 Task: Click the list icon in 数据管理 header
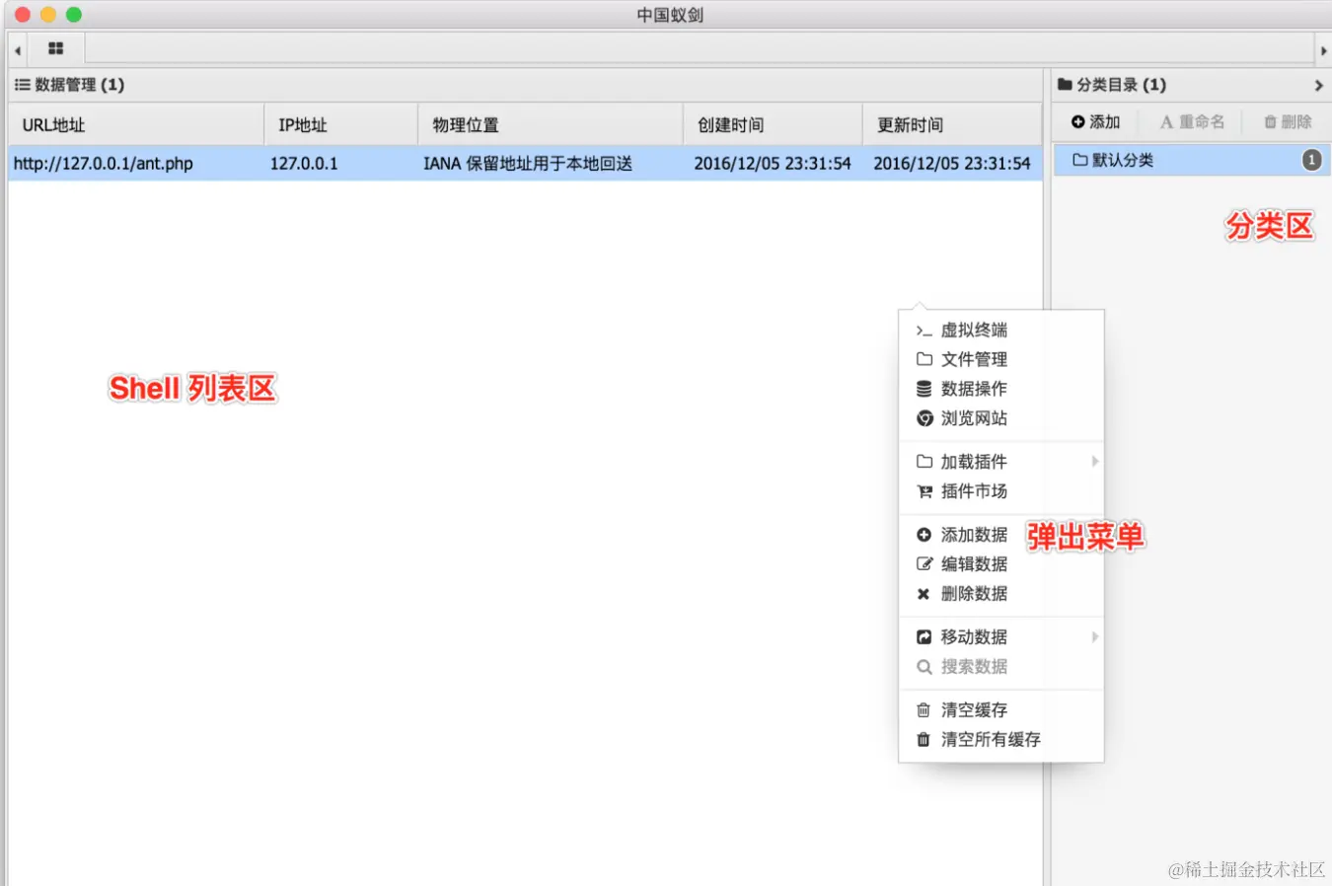(x=22, y=85)
